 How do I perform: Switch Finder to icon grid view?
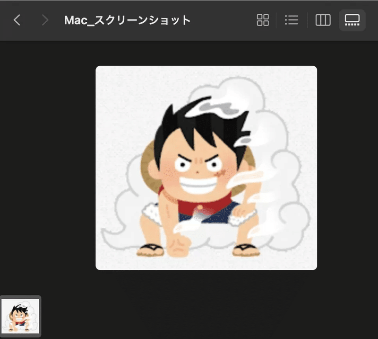coord(263,20)
